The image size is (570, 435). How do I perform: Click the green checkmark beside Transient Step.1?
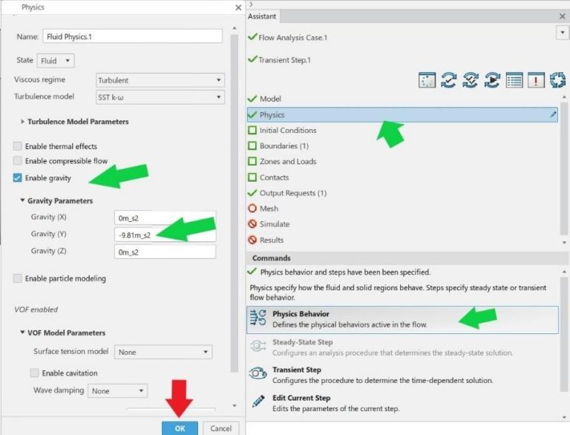[252, 59]
